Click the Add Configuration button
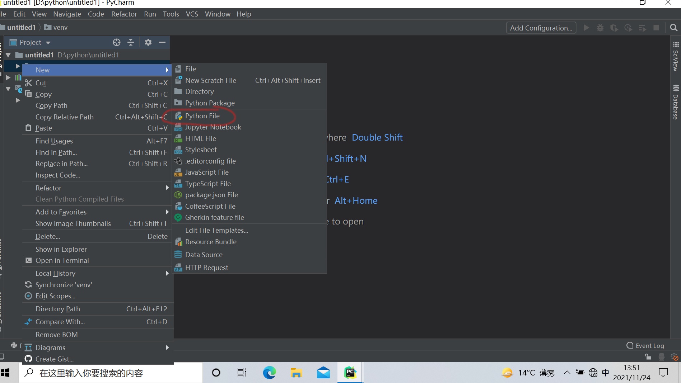Viewport: 681px width, 383px height. [541, 28]
